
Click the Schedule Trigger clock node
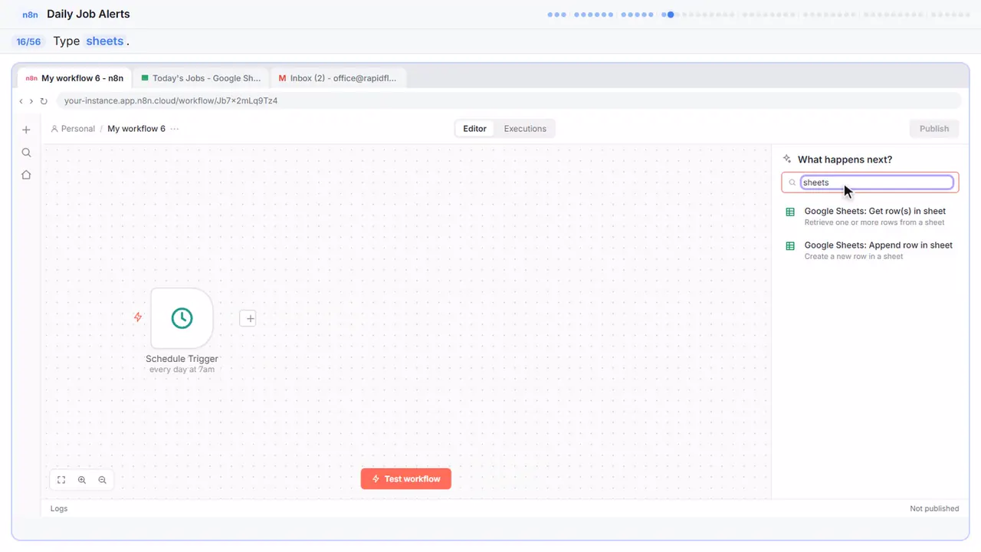click(182, 318)
